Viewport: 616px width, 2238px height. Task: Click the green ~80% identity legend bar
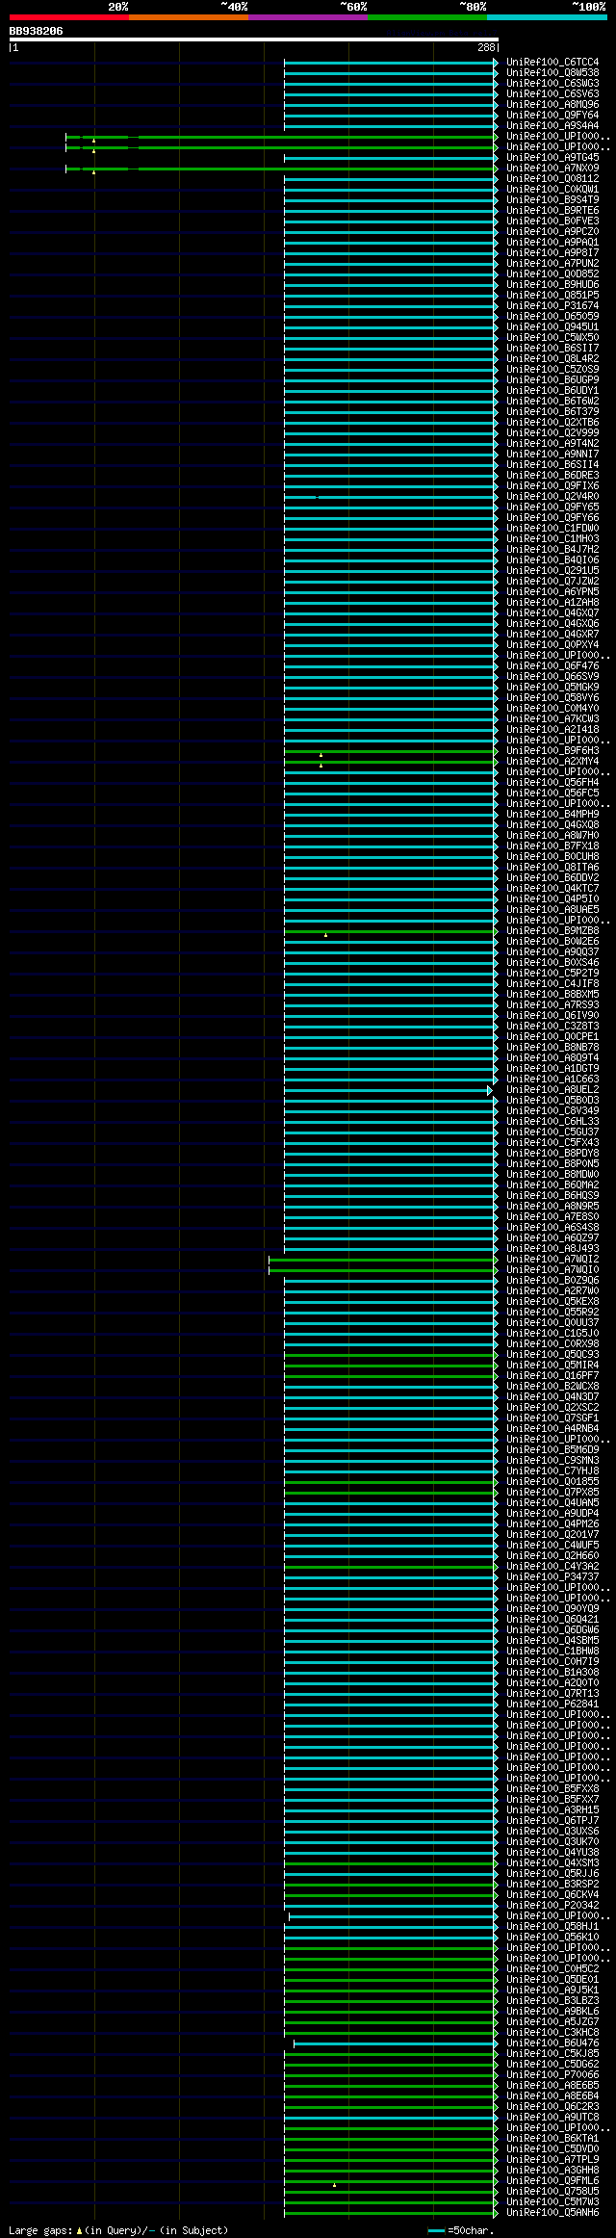[x=426, y=17]
